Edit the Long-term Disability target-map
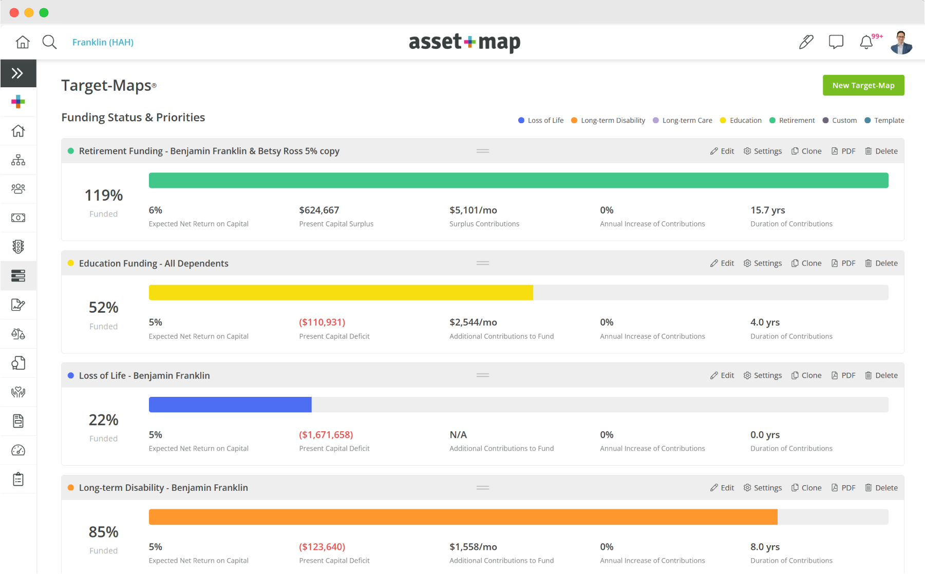925x574 pixels. [722, 488]
